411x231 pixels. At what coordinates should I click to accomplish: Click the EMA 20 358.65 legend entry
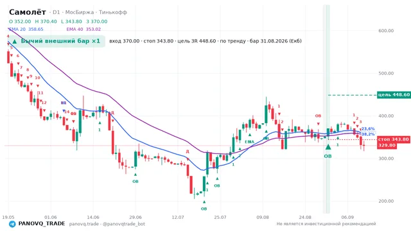pyautogui.click(x=26, y=29)
